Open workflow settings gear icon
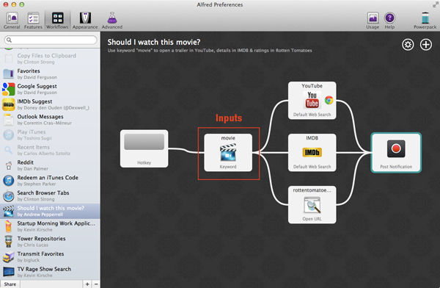This screenshot has height=288, width=440. [408, 44]
